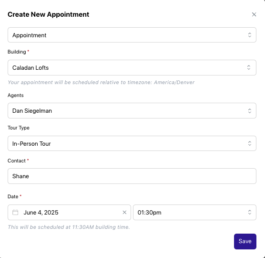The height and width of the screenshot is (258, 265).
Task: Open the Agents dropdown showing Dan Siegelman
Action: 132,111
